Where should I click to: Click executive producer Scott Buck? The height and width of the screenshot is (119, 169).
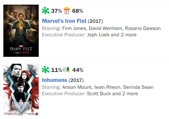pos(99,94)
